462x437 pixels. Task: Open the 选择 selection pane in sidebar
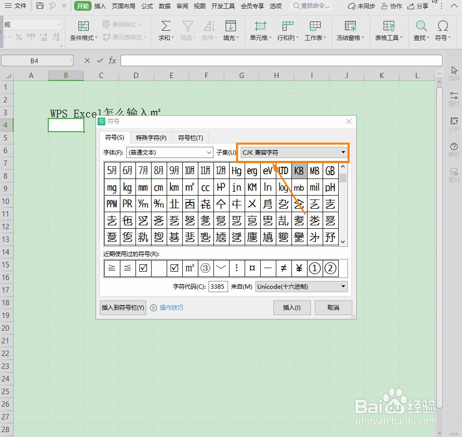point(454,74)
